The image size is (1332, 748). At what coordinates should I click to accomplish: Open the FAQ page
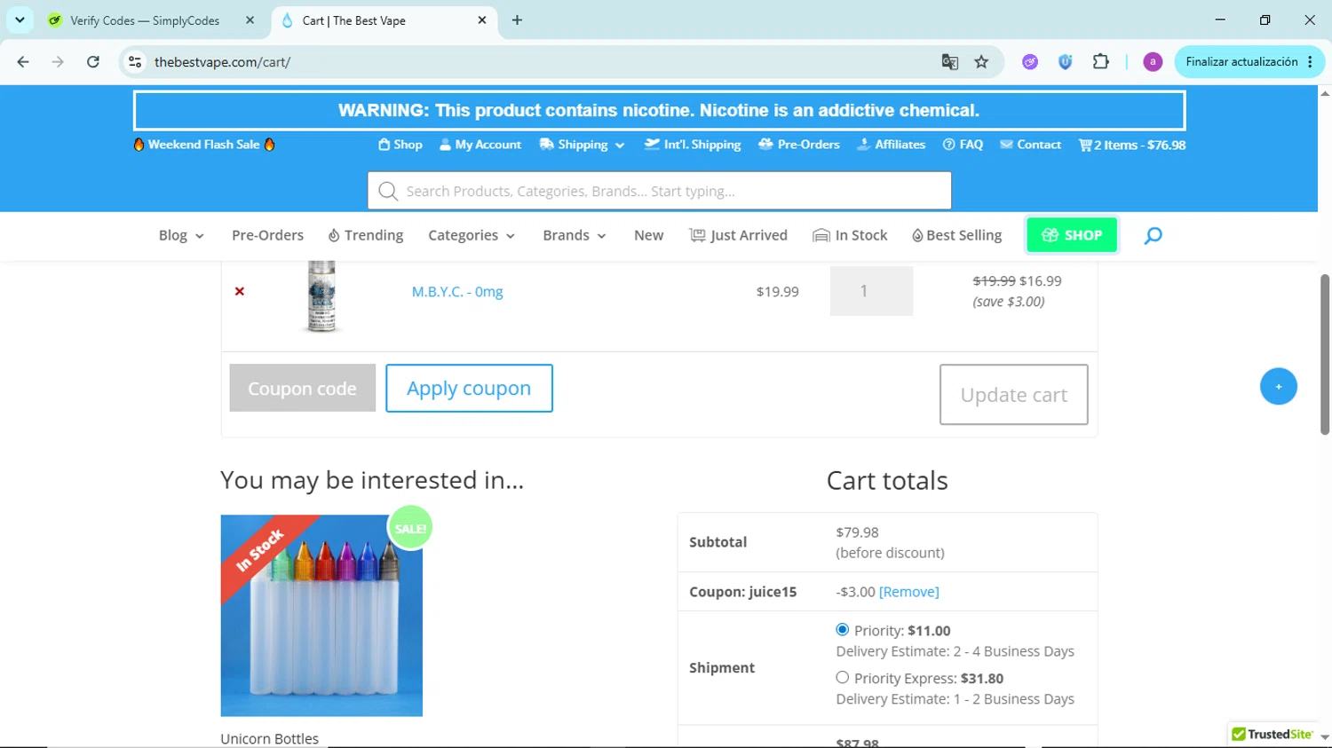(x=963, y=145)
